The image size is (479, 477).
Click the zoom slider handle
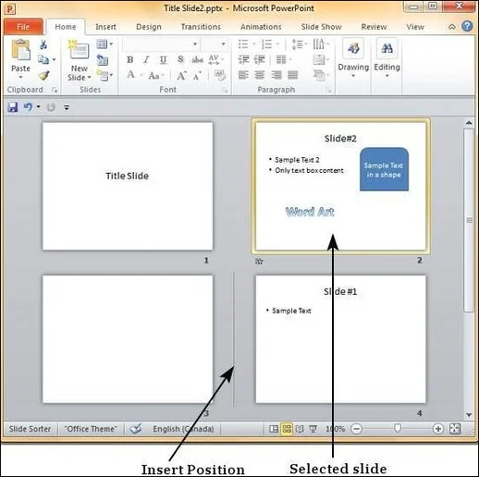pos(398,428)
